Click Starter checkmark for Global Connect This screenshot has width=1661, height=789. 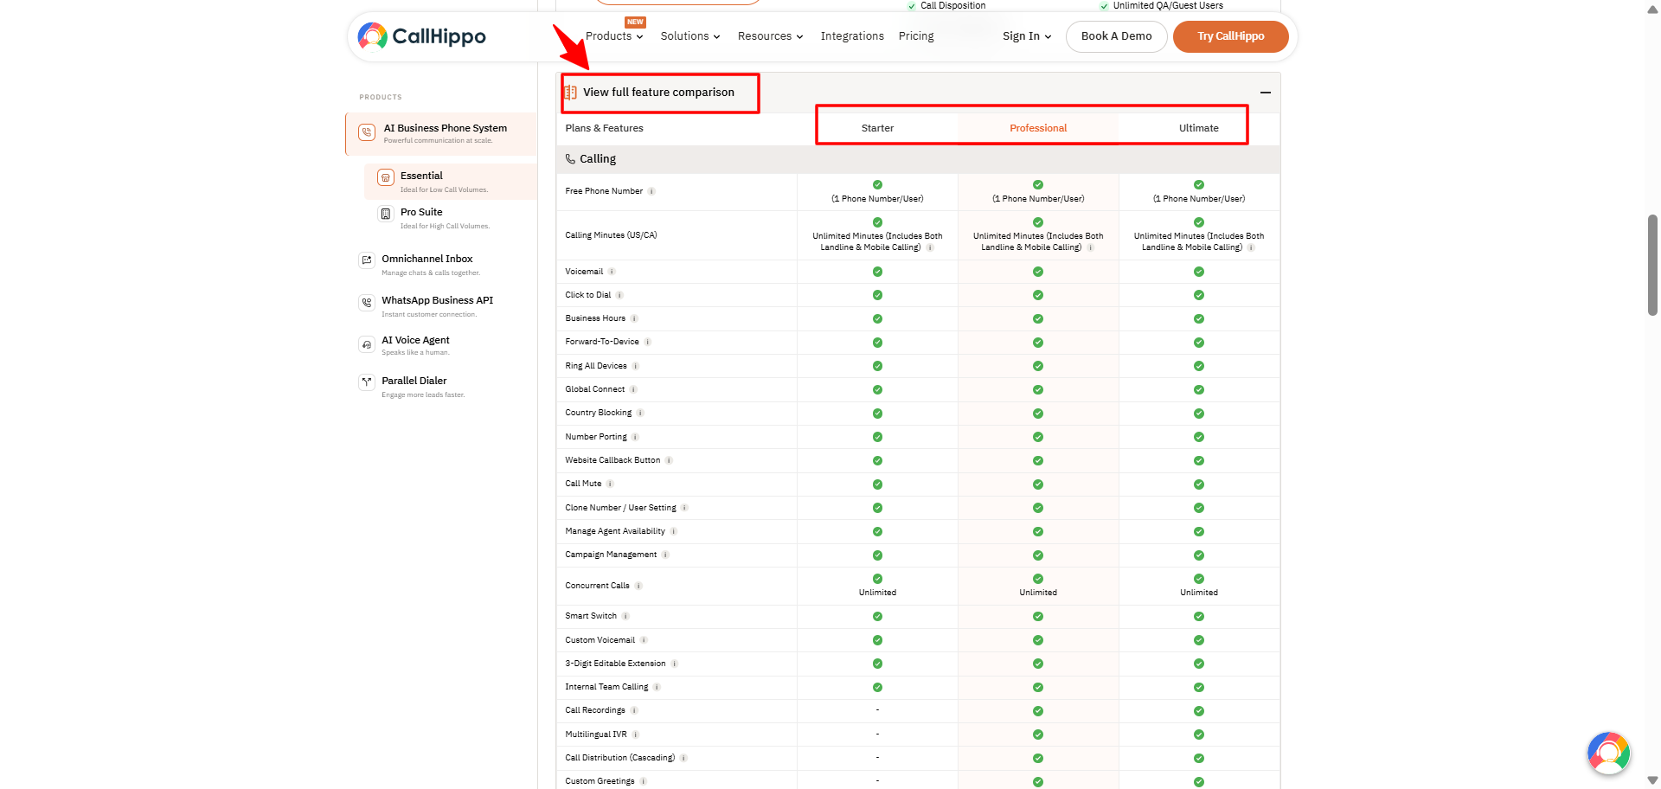(x=877, y=389)
